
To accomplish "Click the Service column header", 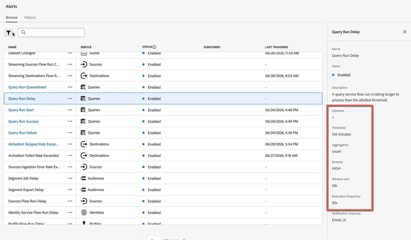I will pos(86,47).
